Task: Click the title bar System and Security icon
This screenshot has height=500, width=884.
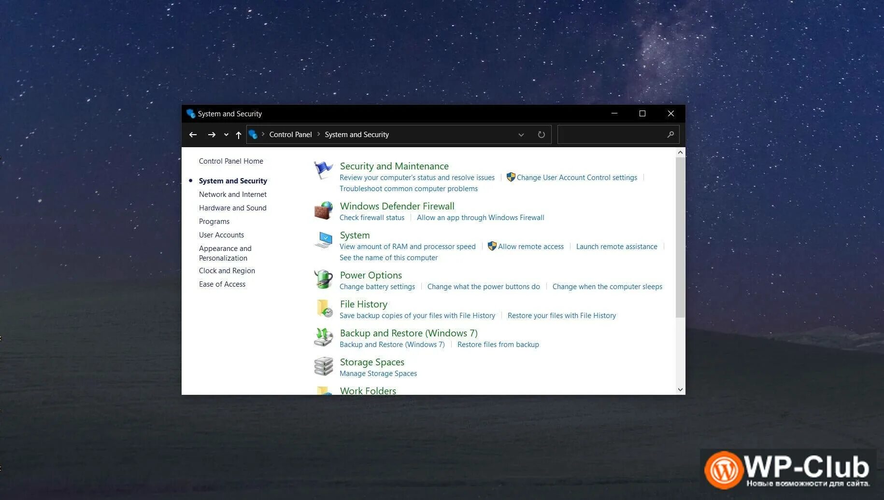Action: (x=191, y=113)
